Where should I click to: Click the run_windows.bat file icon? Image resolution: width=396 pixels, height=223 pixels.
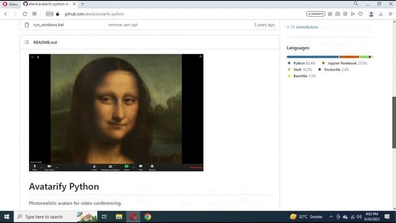[27, 25]
